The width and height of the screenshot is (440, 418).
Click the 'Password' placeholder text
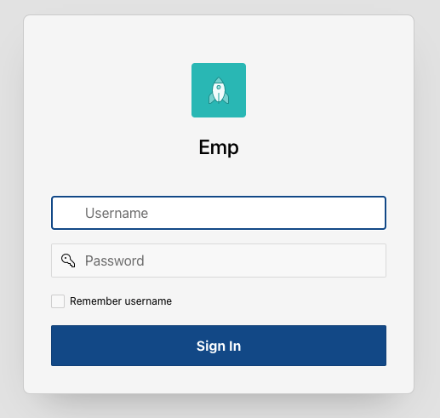pos(115,261)
